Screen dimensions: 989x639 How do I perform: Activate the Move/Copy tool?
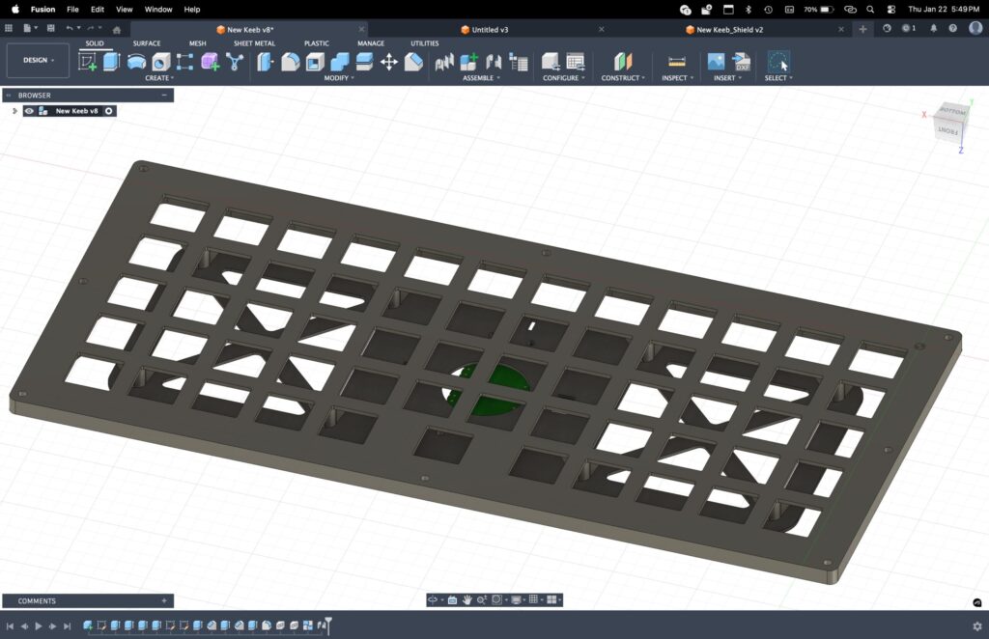click(x=389, y=63)
